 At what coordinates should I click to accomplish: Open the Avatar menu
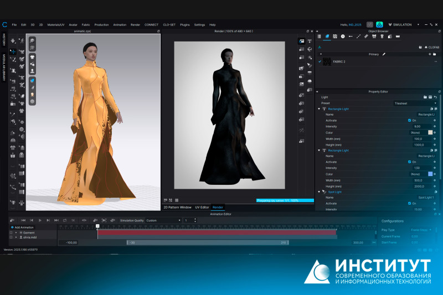(73, 24)
